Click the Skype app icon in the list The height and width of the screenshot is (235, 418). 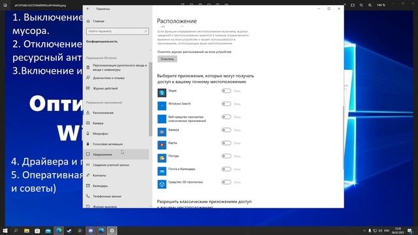coord(162,93)
